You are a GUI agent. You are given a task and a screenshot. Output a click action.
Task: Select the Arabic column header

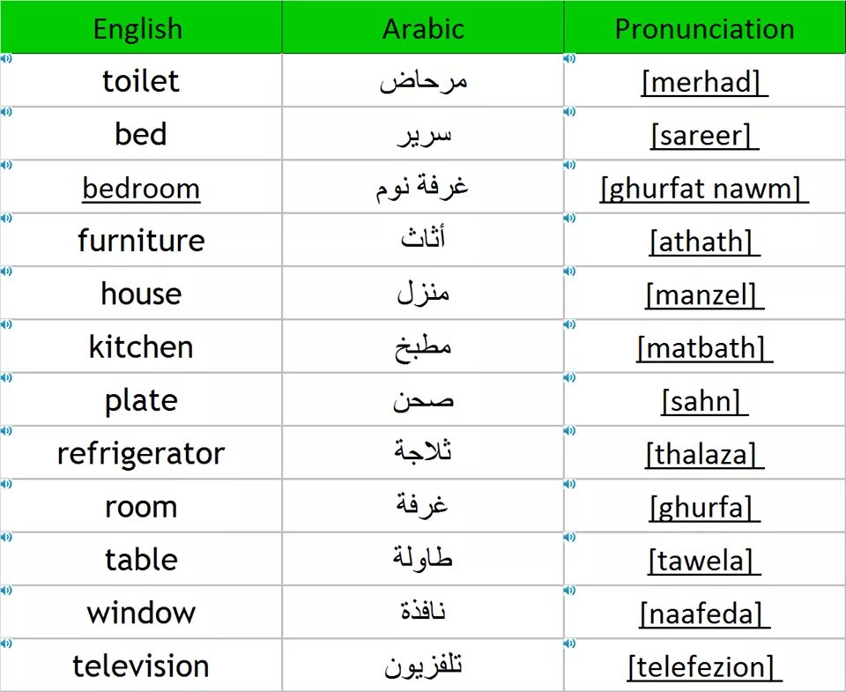(x=423, y=27)
